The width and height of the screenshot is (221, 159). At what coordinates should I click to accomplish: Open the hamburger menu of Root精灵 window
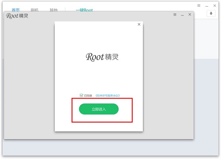175,15
